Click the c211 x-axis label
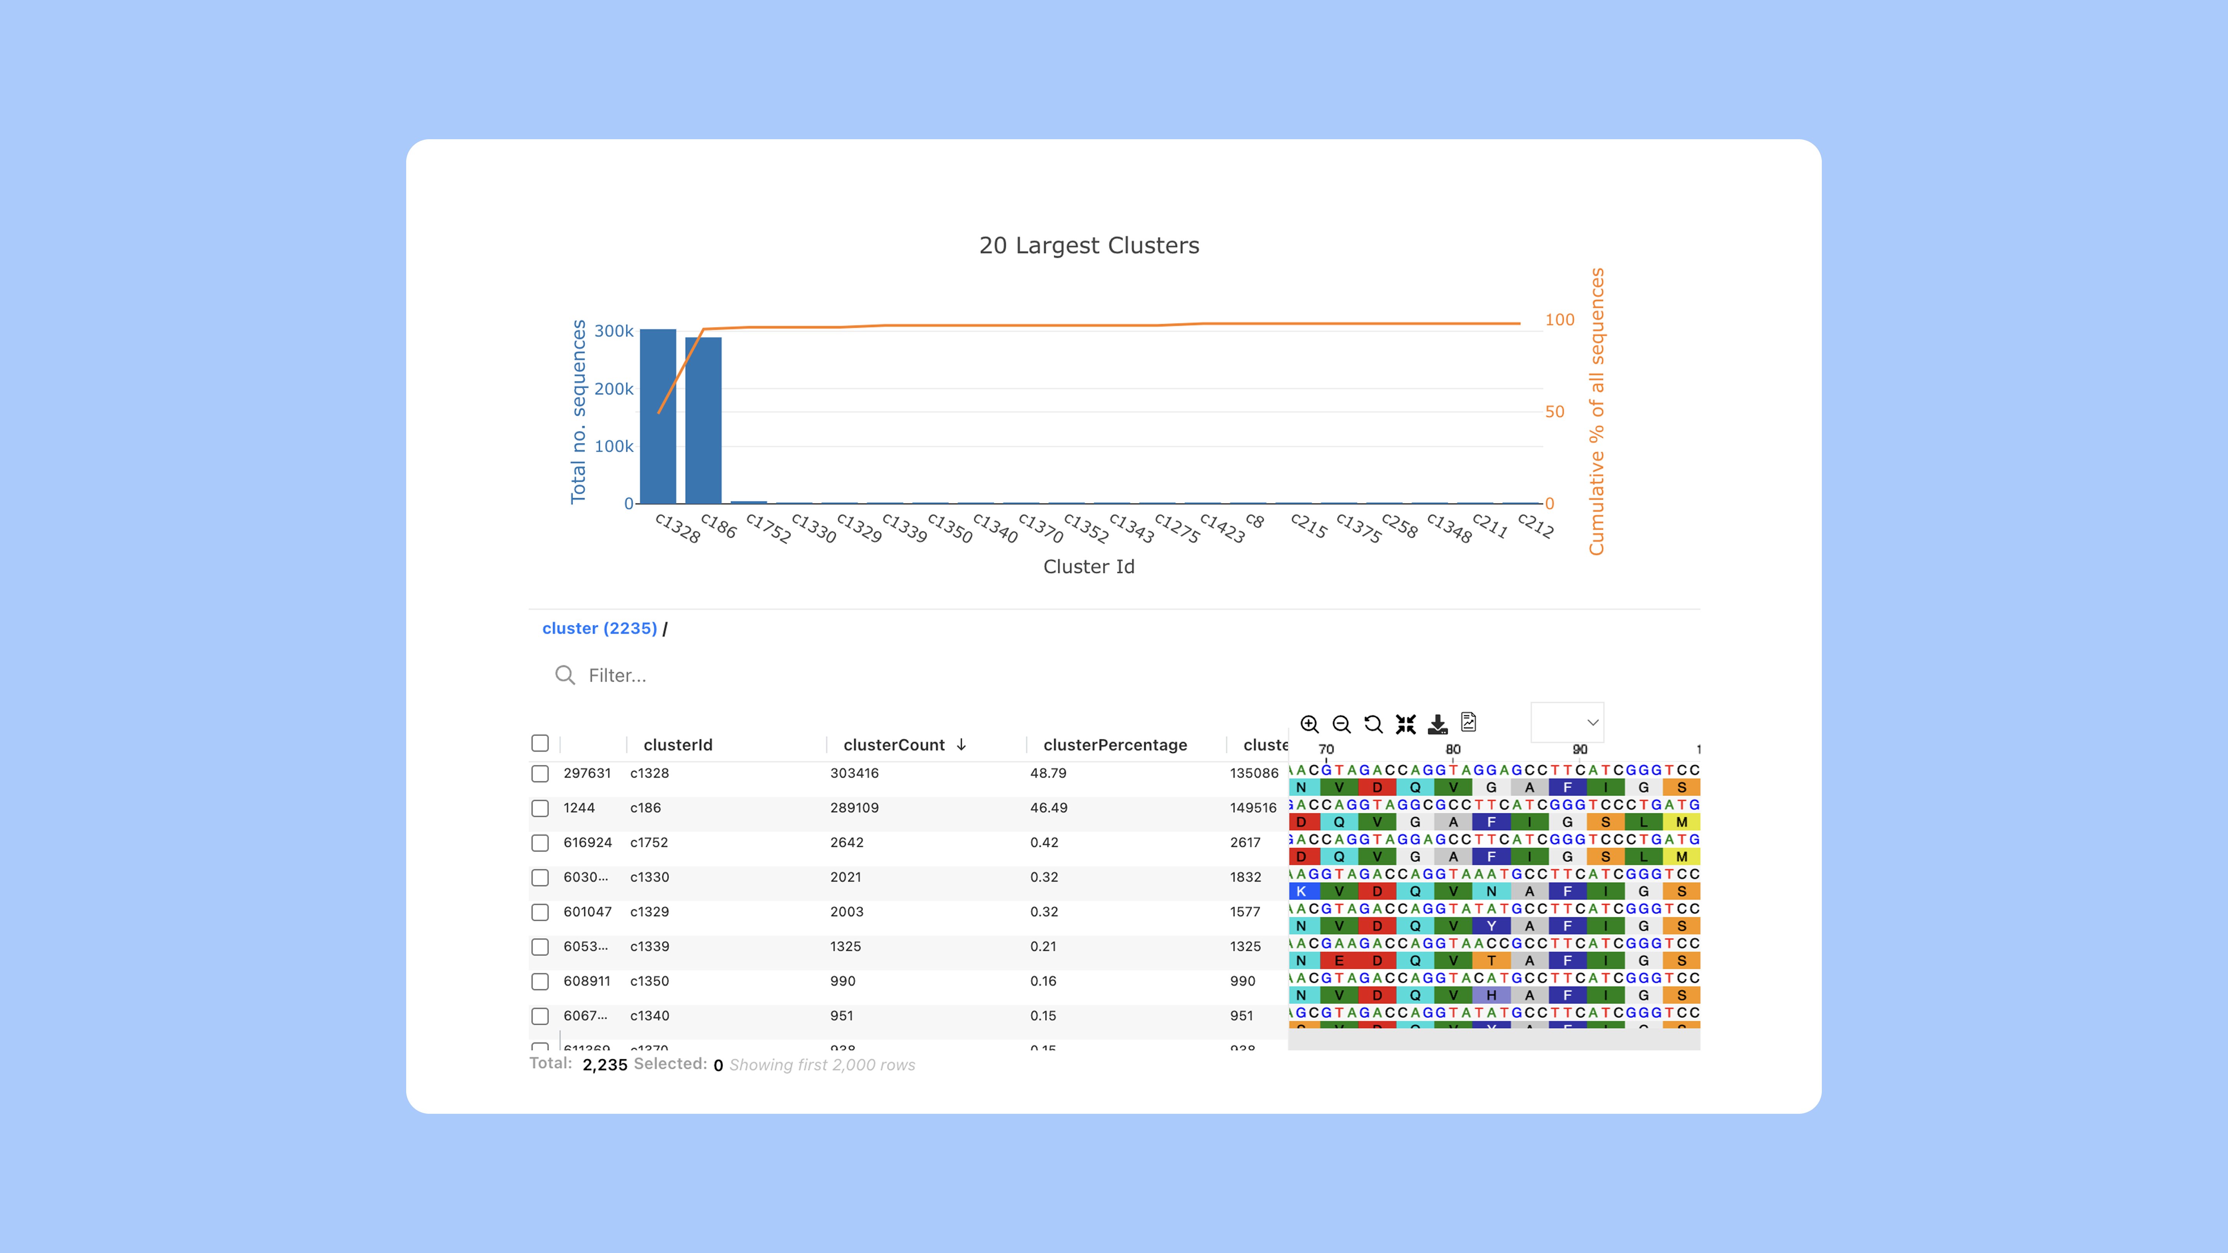Screen dimensions: 2228x1253 1490,526
